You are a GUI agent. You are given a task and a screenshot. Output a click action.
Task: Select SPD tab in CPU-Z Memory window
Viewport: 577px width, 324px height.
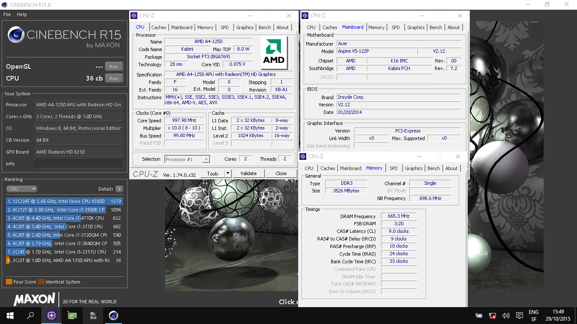coord(394,168)
